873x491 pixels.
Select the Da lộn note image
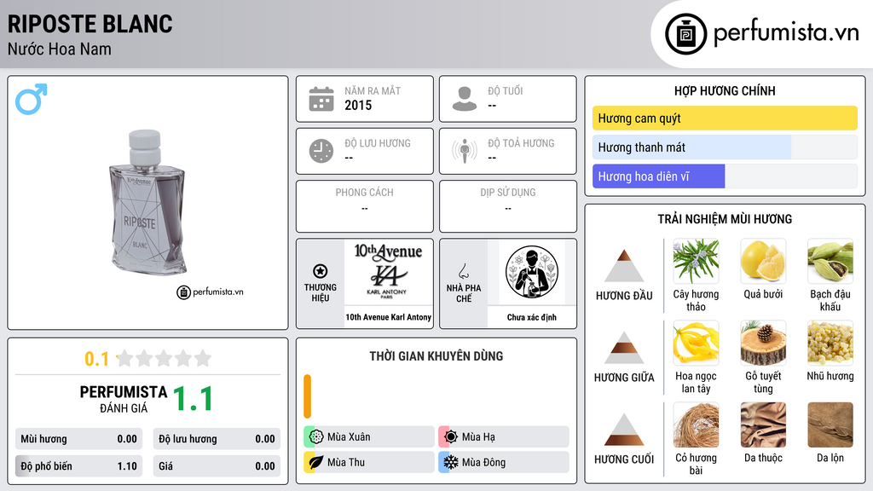point(830,425)
